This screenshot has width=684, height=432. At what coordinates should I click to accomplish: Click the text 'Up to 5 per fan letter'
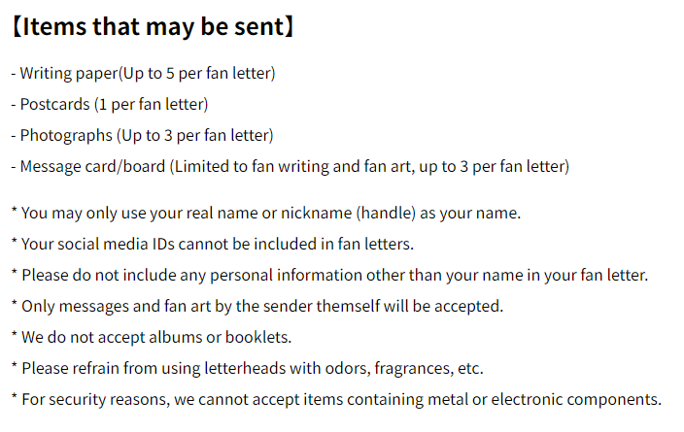(196, 73)
